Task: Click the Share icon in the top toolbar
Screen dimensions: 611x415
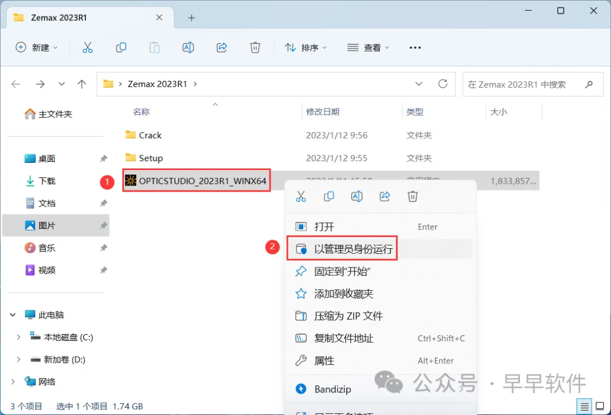Action: pos(222,47)
